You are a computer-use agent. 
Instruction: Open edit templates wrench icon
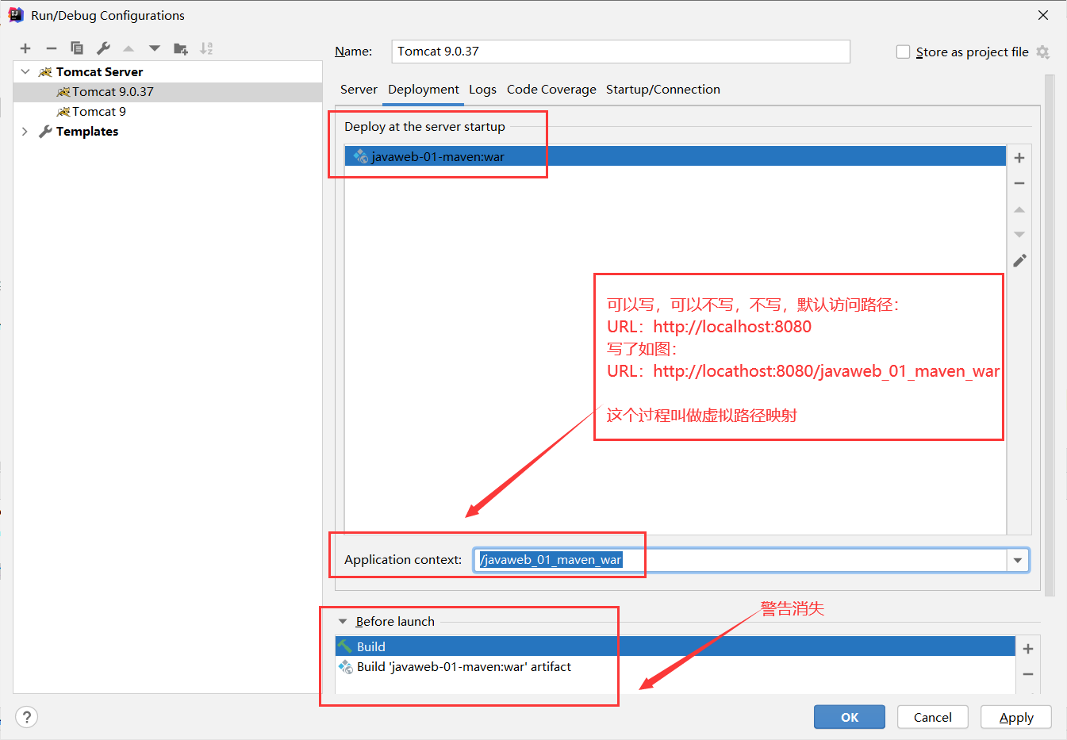coord(103,48)
